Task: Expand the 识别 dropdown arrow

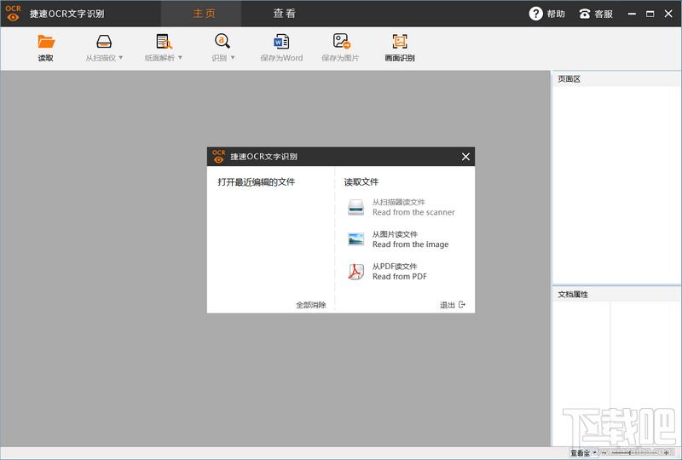Action: pyautogui.click(x=233, y=57)
